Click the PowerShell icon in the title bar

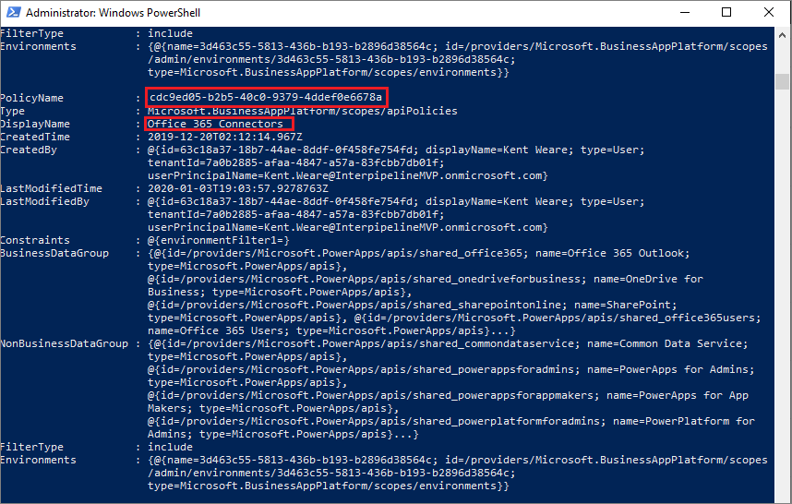point(13,12)
